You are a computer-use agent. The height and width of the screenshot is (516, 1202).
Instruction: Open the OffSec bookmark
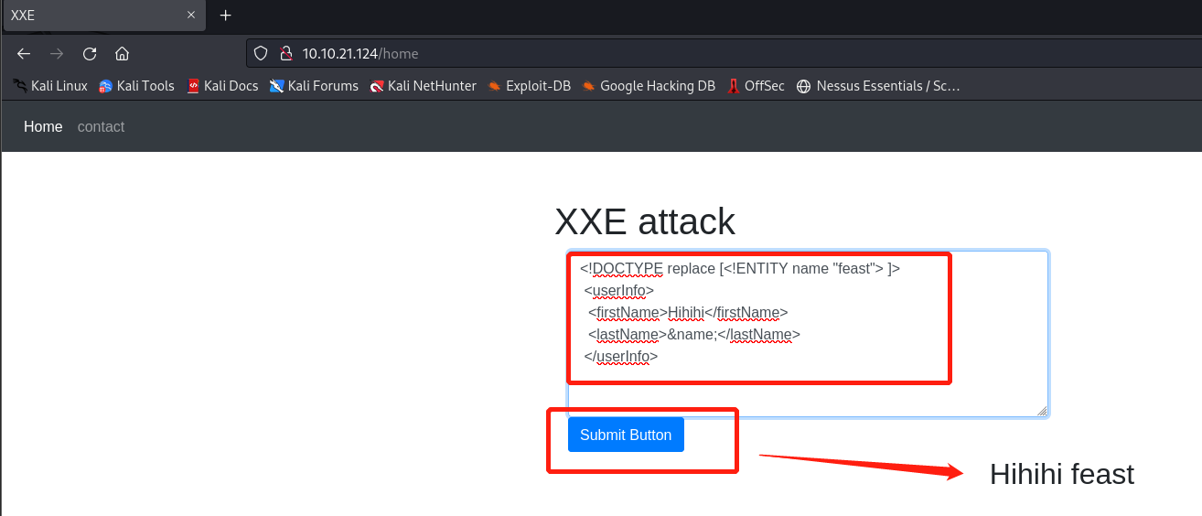pos(756,86)
